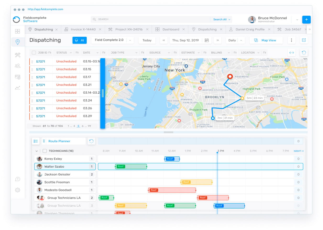Image resolution: width=323 pixels, height=230 pixels.
Task: Tick the select-all checkbox by Job ID
Action: point(34,52)
